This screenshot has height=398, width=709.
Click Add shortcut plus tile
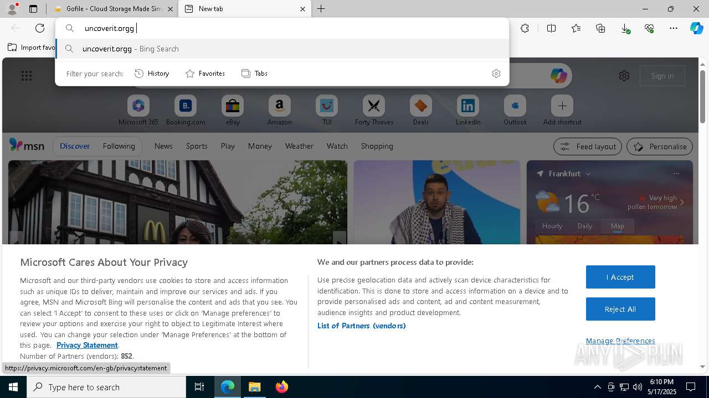pos(562,111)
